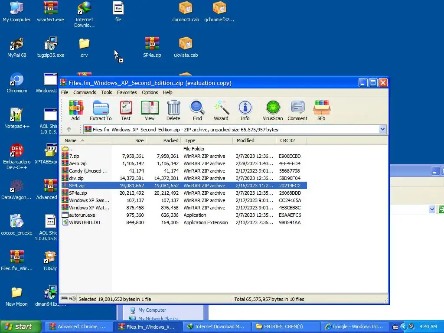Click the SFX toolbar icon

[321, 111]
